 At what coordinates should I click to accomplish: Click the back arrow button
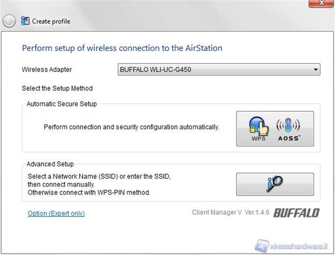pos(9,21)
